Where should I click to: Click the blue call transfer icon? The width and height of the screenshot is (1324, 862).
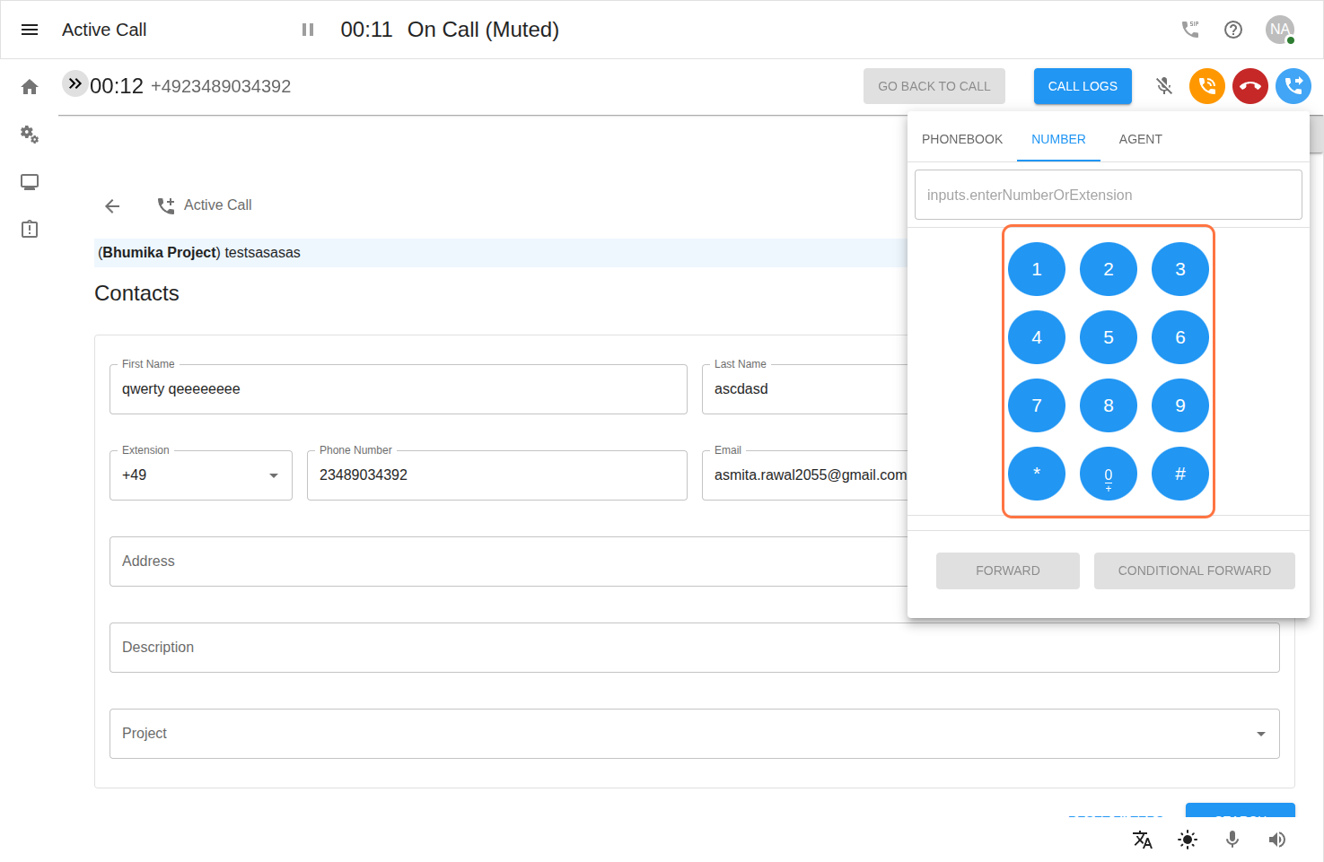click(x=1293, y=86)
